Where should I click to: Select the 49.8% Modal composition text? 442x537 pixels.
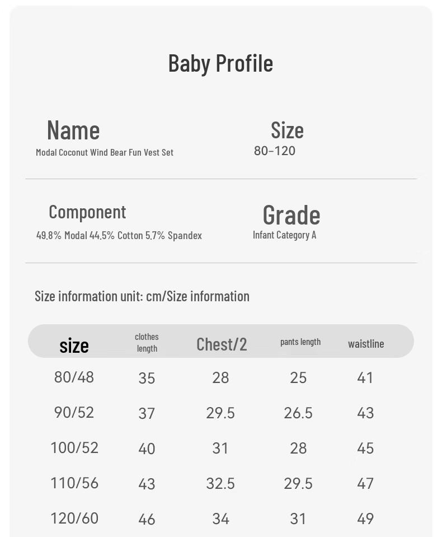coord(119,235)
